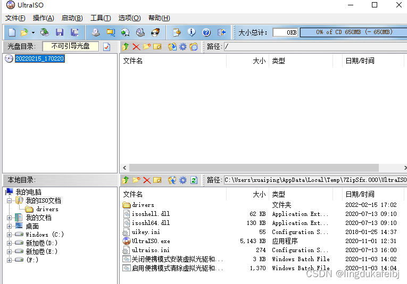Image resolution: width=407 pixels, height=284 pixels.
Task: Click the Make CD/DVD image icon
Action: coord(96,32)
